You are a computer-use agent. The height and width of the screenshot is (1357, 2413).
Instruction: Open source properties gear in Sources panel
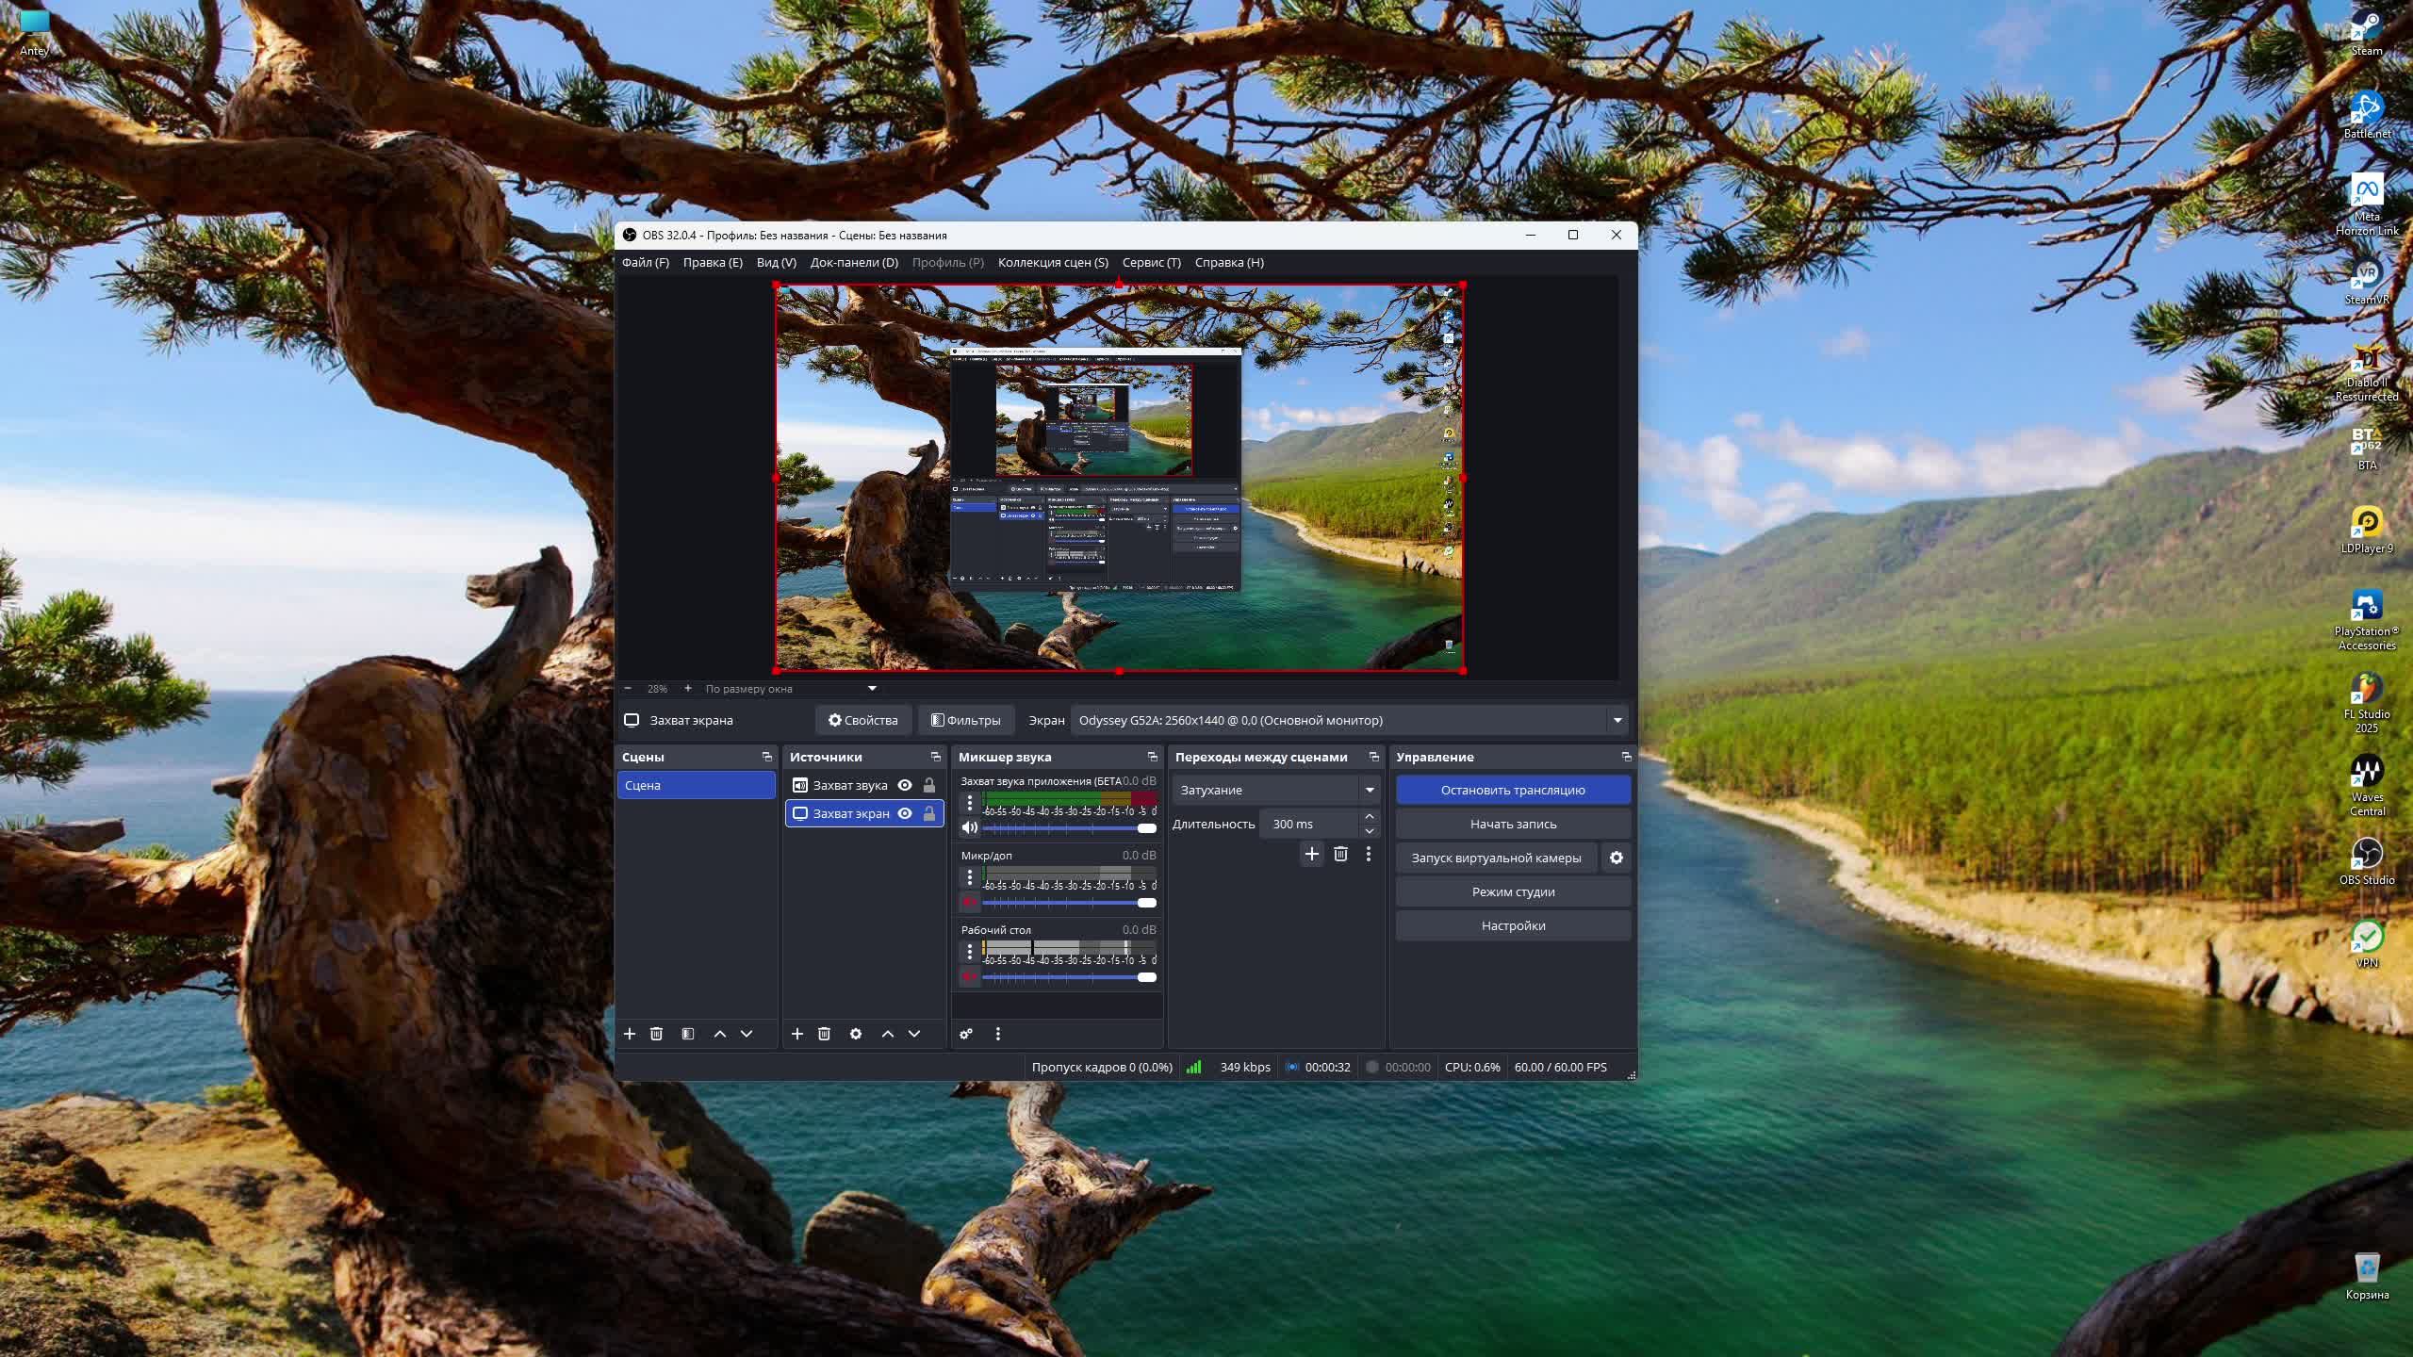[855, 1034]
